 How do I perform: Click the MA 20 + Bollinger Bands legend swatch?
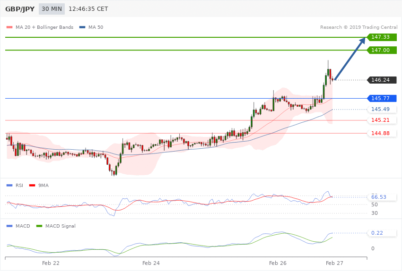pyautogui.click(x=9, y=27)
